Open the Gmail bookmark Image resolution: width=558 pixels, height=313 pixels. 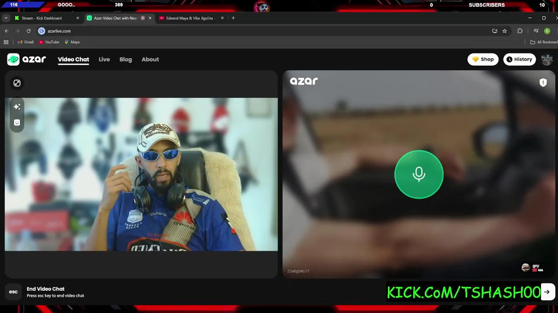26,42
